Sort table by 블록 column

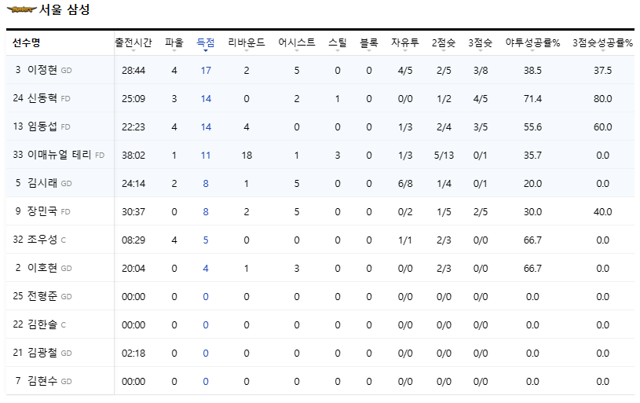[x=369, y=42]
